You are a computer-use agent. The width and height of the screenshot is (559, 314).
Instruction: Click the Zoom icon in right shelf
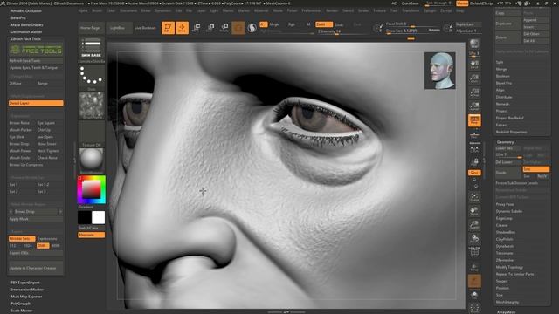point(474,78)
